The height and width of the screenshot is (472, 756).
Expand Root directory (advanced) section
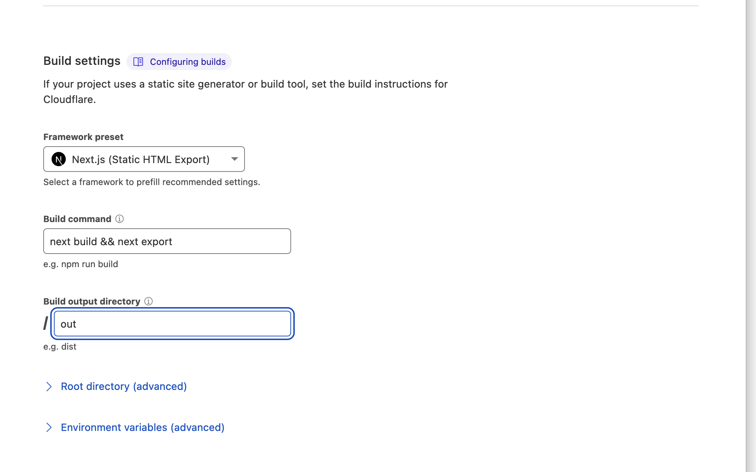coord(124,387)
